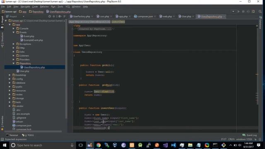The height and width of the screenshot is (149, 265).
Task: Open the Database side tool window
Action: [x=260, y=23]
